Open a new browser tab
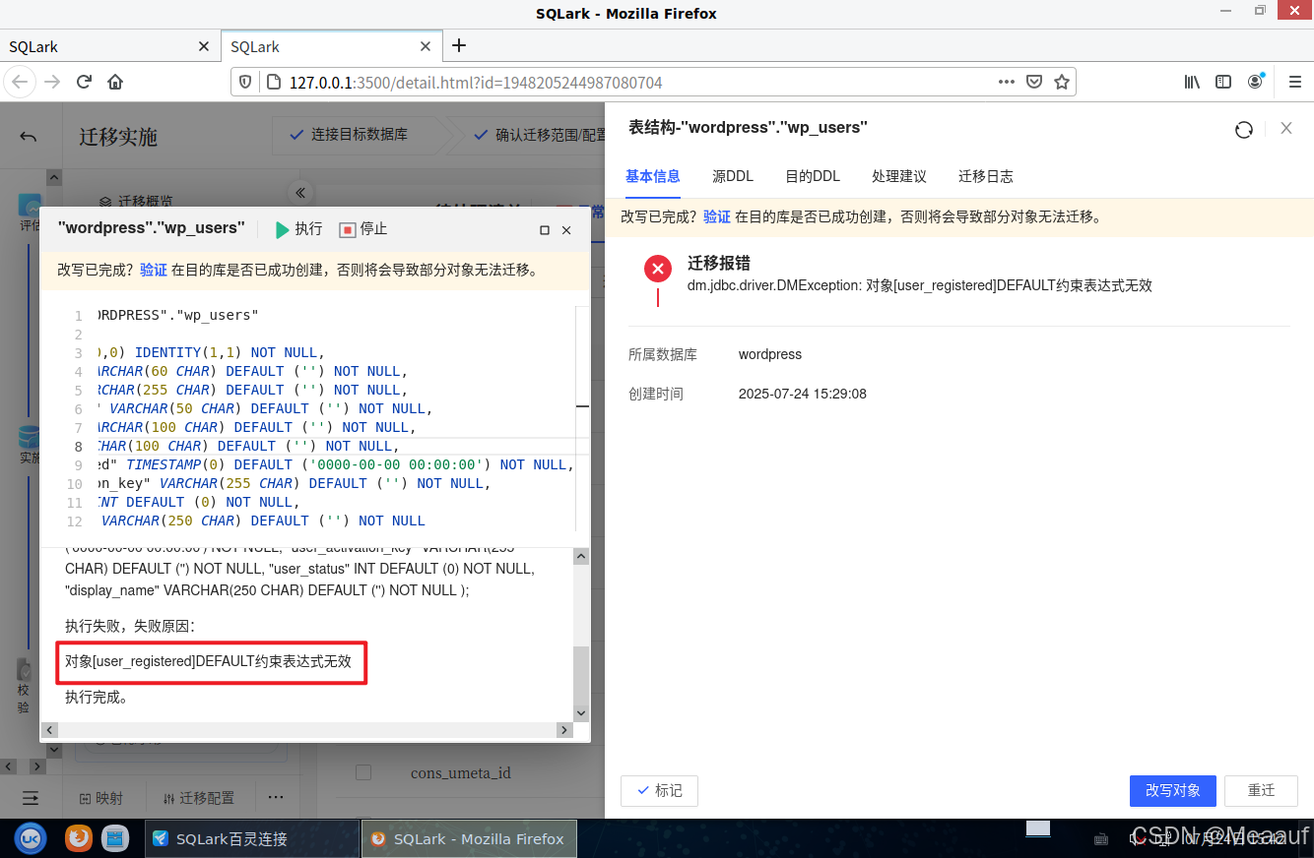The image size is (1314, 858). (x=458, y=45)
